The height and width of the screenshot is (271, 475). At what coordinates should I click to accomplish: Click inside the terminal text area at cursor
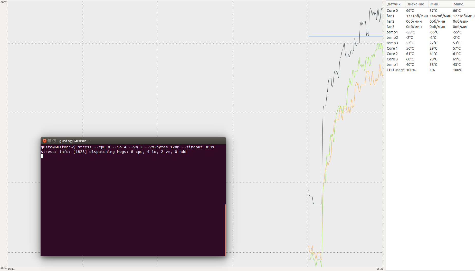click(42, 156)
